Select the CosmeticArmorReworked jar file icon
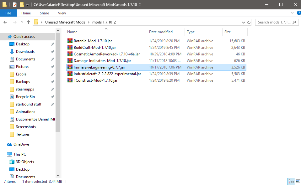This screenshot has height=185, width=301. [x=70, y=54]
